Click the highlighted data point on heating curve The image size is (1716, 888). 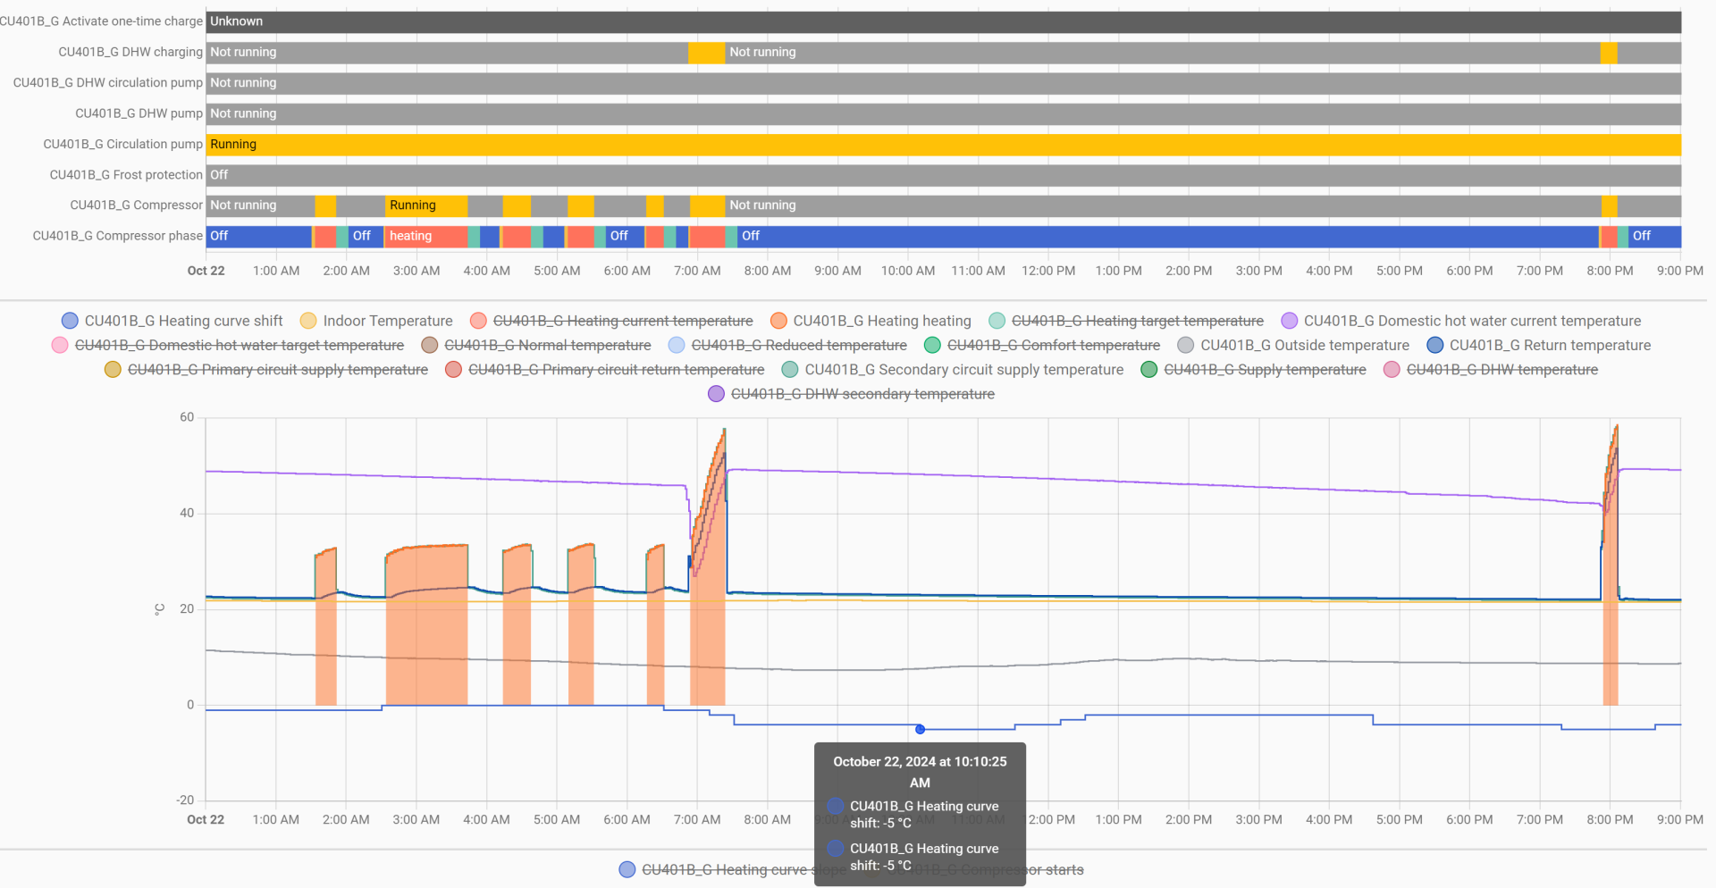click(x=920, y=730)
